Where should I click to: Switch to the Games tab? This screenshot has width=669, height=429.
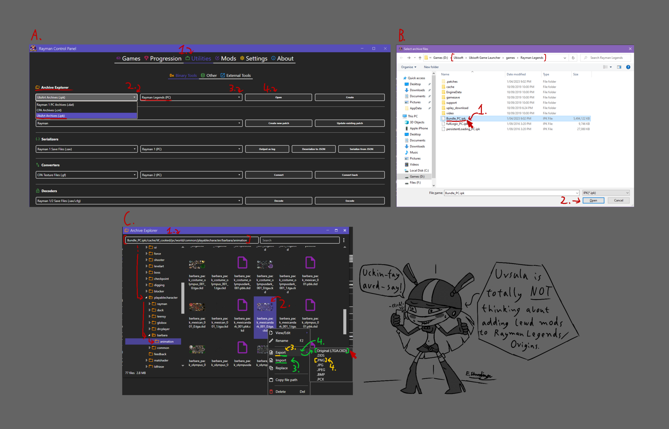tap(128, 58)
